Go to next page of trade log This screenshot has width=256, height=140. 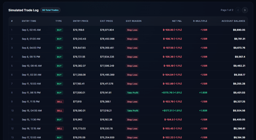coord(245,10)
